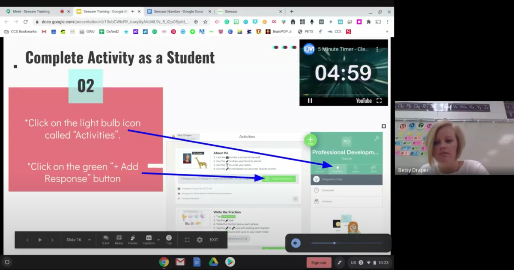Advance to the next slide

click(52, 240)
